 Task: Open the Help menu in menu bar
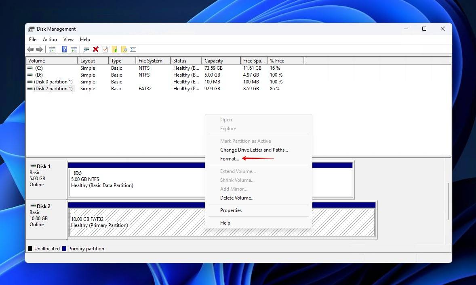[x=85, y=40]
